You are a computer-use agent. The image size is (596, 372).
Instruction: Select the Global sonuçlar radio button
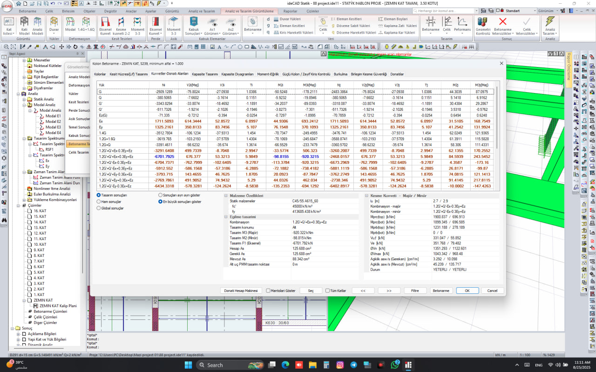coord(98,208)
